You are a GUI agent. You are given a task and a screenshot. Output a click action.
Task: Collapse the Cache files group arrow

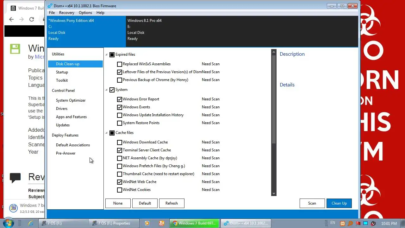click(107, 133)
